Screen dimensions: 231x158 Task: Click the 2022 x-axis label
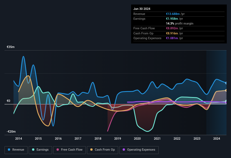[x=177, y=139]
